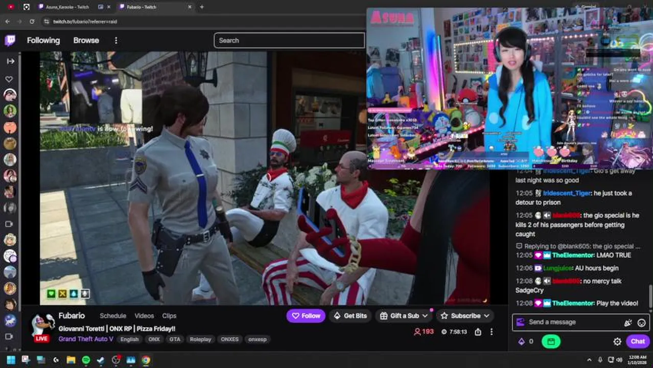Click username Lungjuice in chat
This screenshot has width=653, height=368.
click(x=558, y=268)
